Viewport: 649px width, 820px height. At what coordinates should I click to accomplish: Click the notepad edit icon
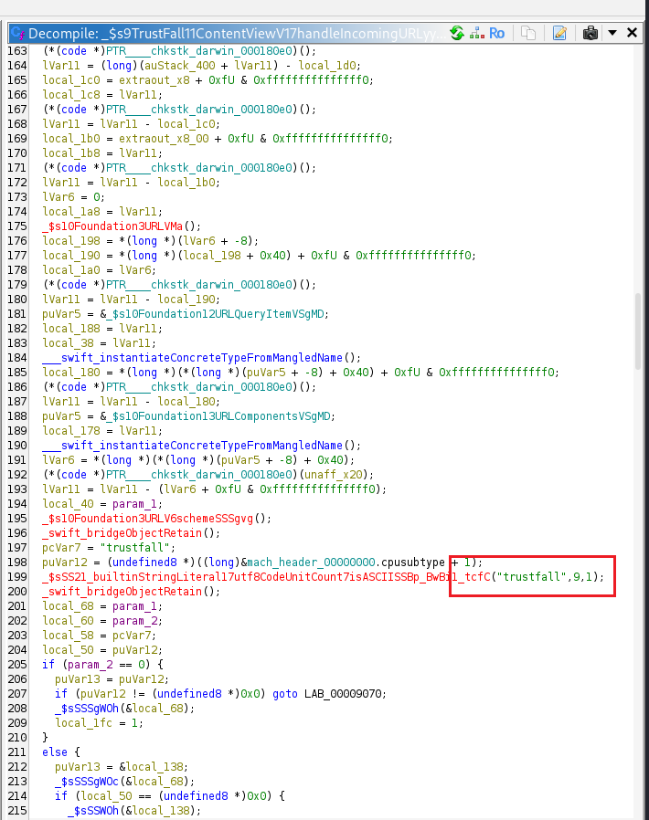[x=559, y=33]
